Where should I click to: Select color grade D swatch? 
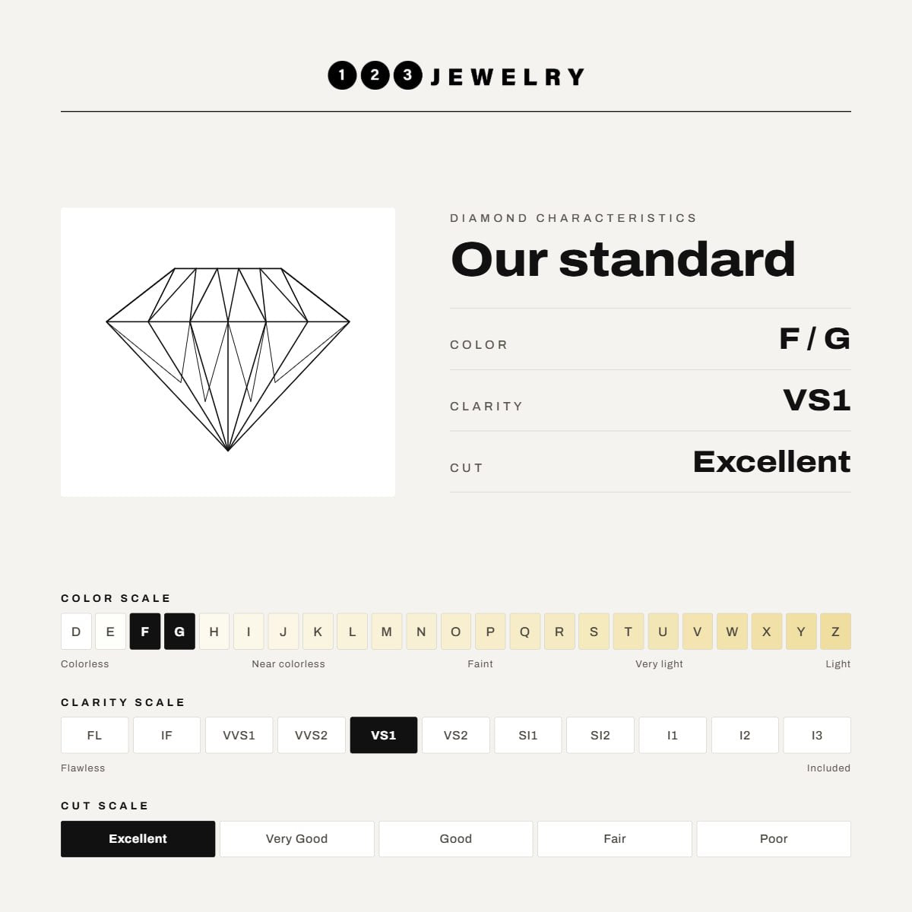[x=76, y=632]
